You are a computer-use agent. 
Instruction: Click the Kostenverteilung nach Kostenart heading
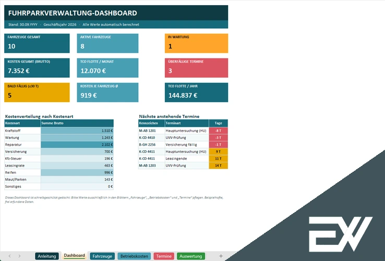[x=39, y=116]
